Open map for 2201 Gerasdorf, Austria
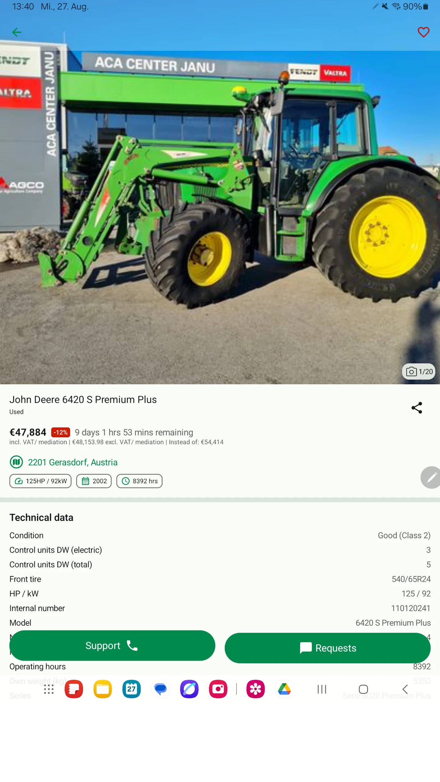Screen dimensions: 440x782 coord(72,462)
